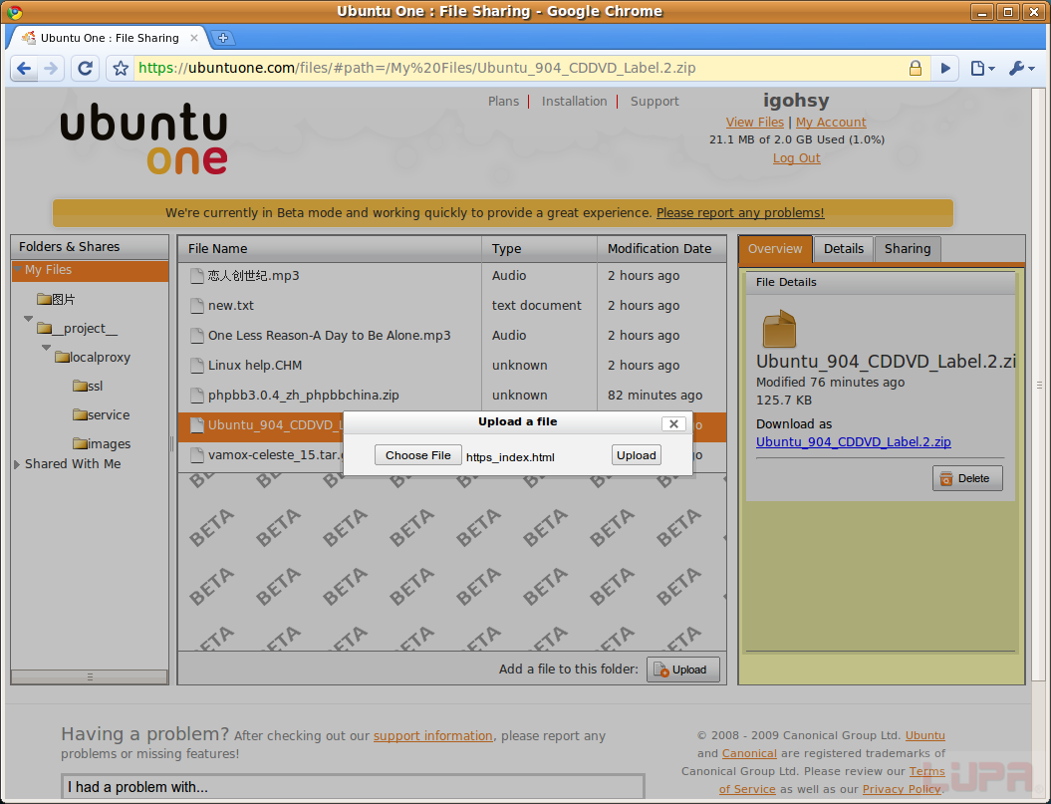Expand the Shared With Me node
This screenshot has width=1051, height=804.
(17, 464)
